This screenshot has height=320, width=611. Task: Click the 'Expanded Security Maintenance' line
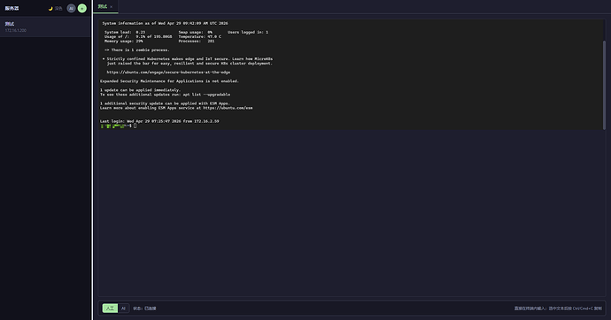(169, 81)
